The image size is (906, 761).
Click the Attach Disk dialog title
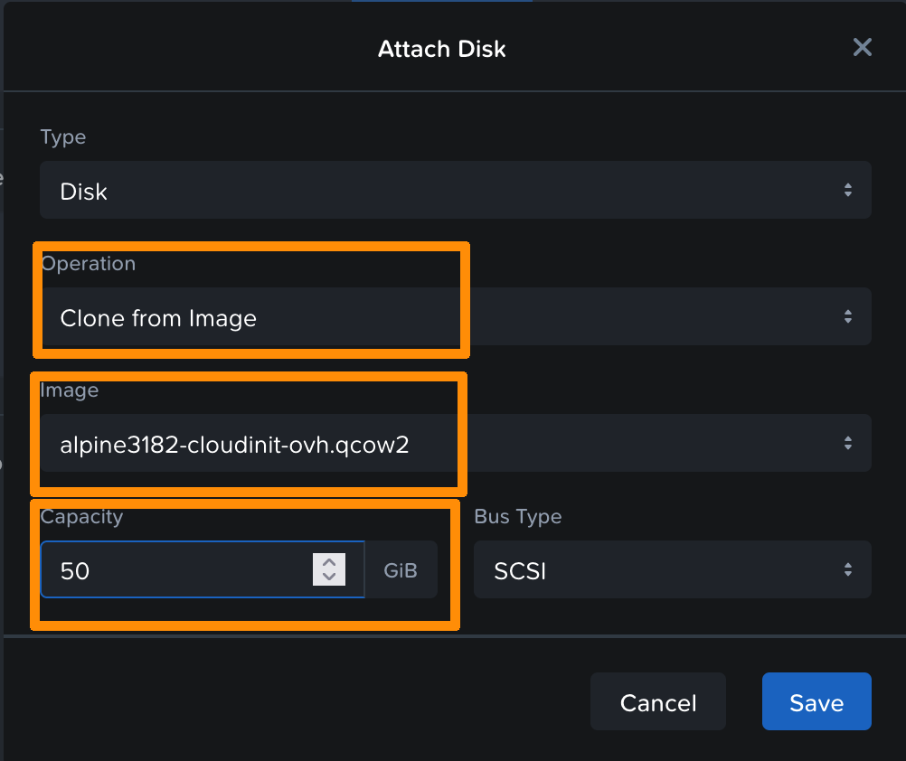pyautogui.click(x=441, y=49)
